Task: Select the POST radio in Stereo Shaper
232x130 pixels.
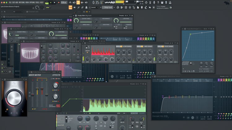Action: (x=56, y=79)
